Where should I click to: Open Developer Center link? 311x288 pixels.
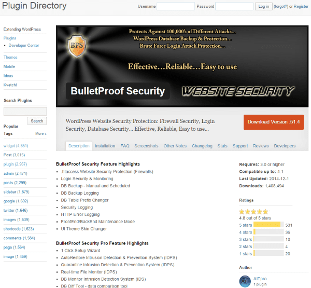24,46
